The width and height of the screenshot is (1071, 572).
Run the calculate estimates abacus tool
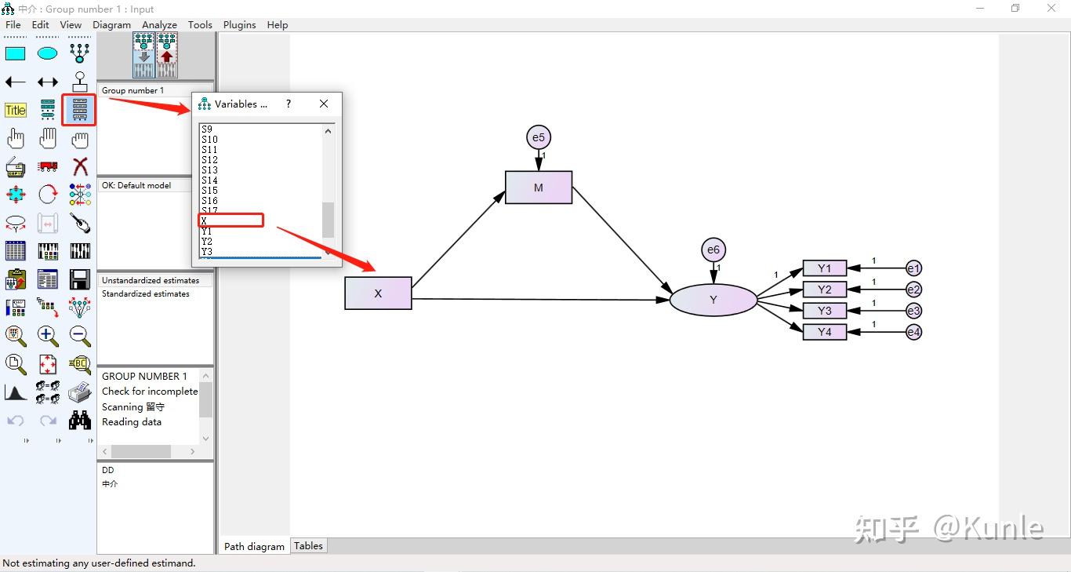[80, 251]
